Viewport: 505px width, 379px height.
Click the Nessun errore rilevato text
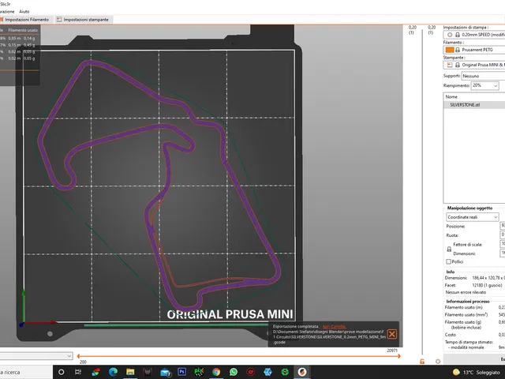pyautogui.click(x=466, y=292)
